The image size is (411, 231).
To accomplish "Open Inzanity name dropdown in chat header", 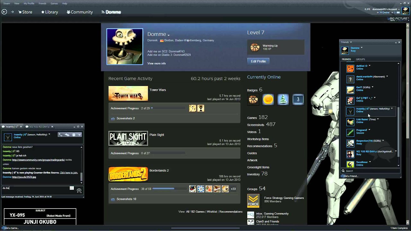I will [49, 134].
